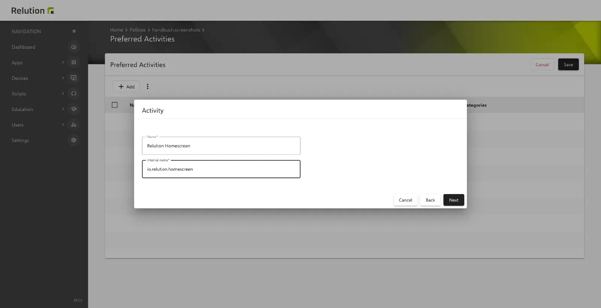Go to Home breadcrumb
The image size is (601, 308).
116,30
